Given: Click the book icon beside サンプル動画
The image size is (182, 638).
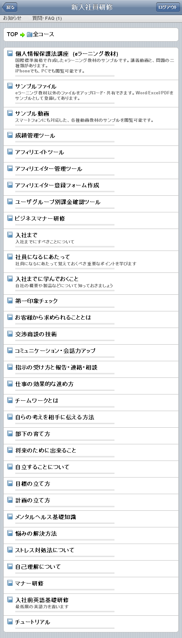Looking at the screenshot, I should [10, 113].
